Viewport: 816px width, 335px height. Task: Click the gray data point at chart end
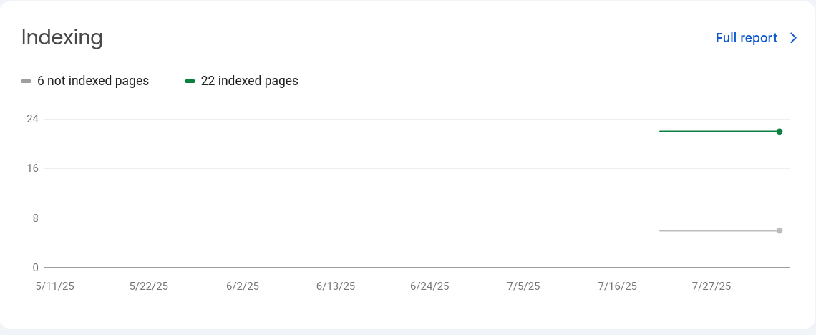tap(779, 230)
